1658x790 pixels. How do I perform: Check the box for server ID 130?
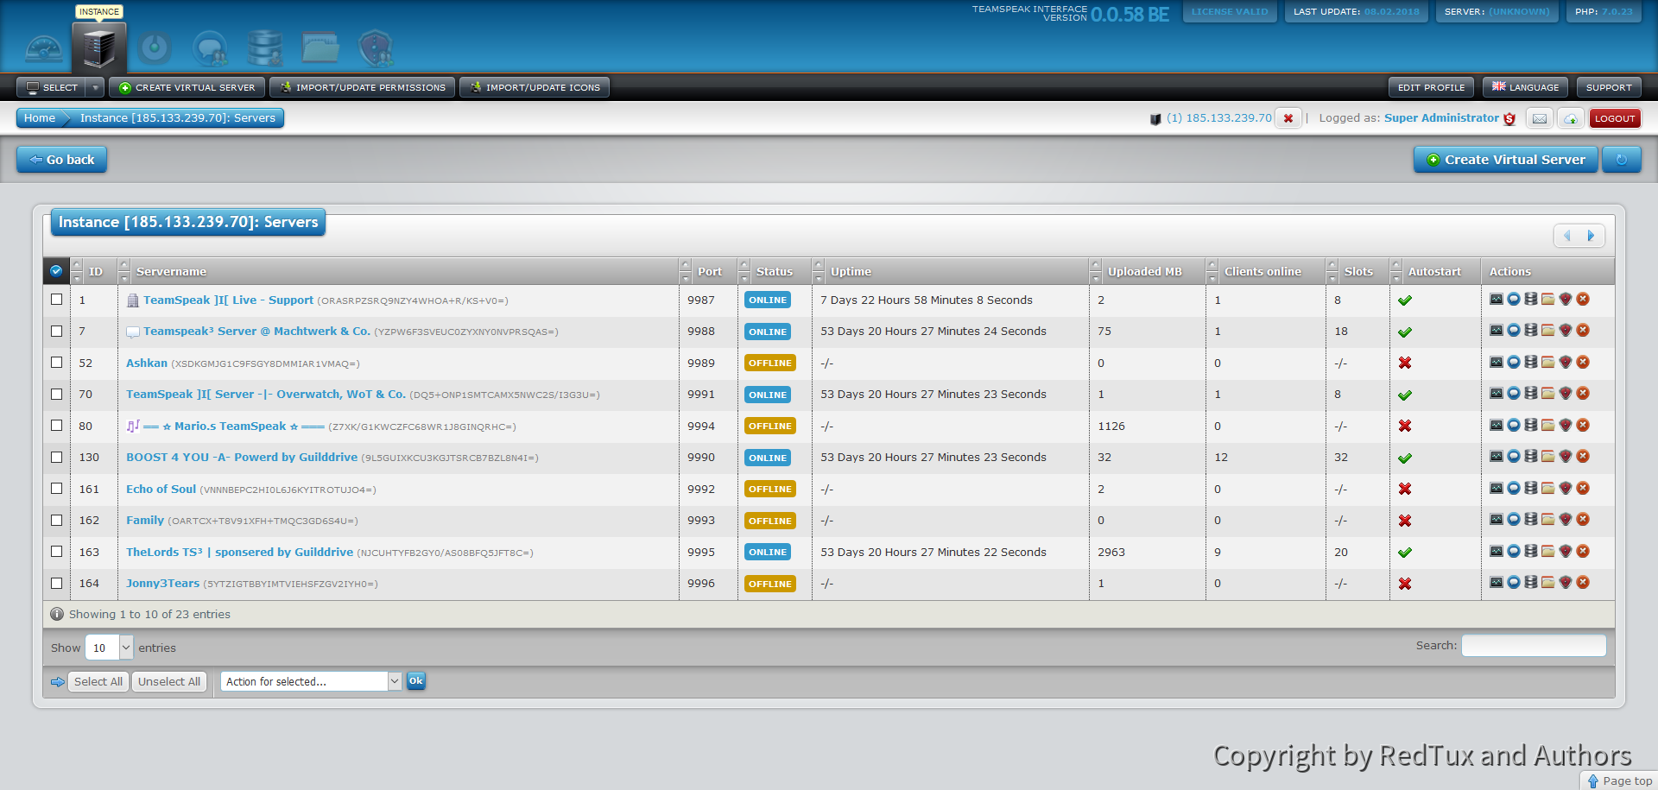56,457
